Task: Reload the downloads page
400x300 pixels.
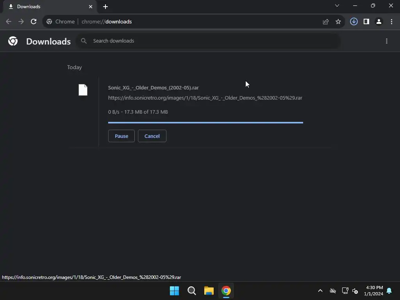Action: tap(34, 22)
